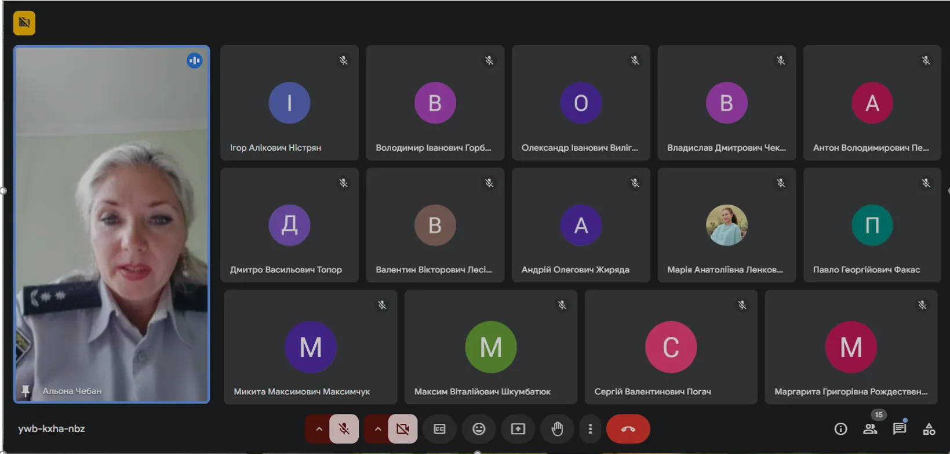This screenshot has height=454, width=950.
Task: Turn on closed captions
Action: click(x=440, y=429)
